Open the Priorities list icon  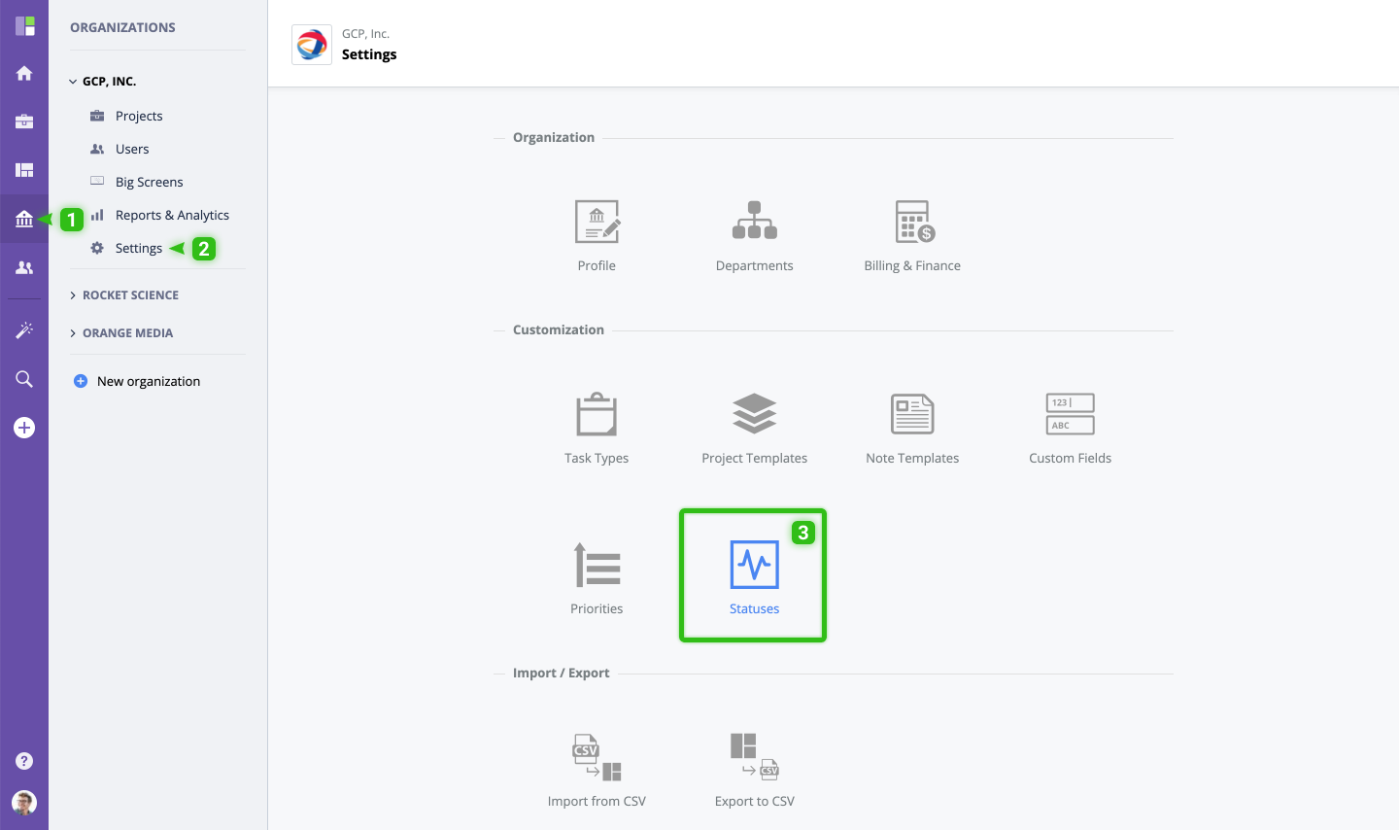point(597,565)
